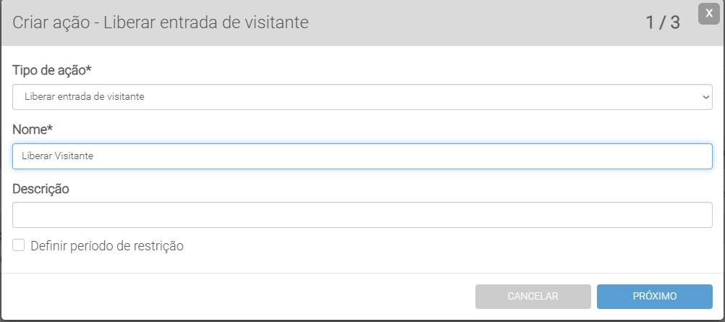This screenshot has height=322, width=725.
Task: Enable the Definir período de restrição checkbox
Action: coord(19,245)
